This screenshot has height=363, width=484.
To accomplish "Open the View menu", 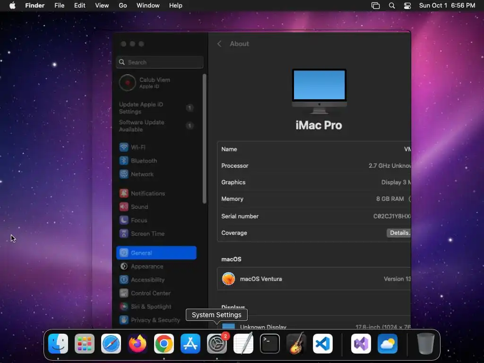I will [102, 6].
